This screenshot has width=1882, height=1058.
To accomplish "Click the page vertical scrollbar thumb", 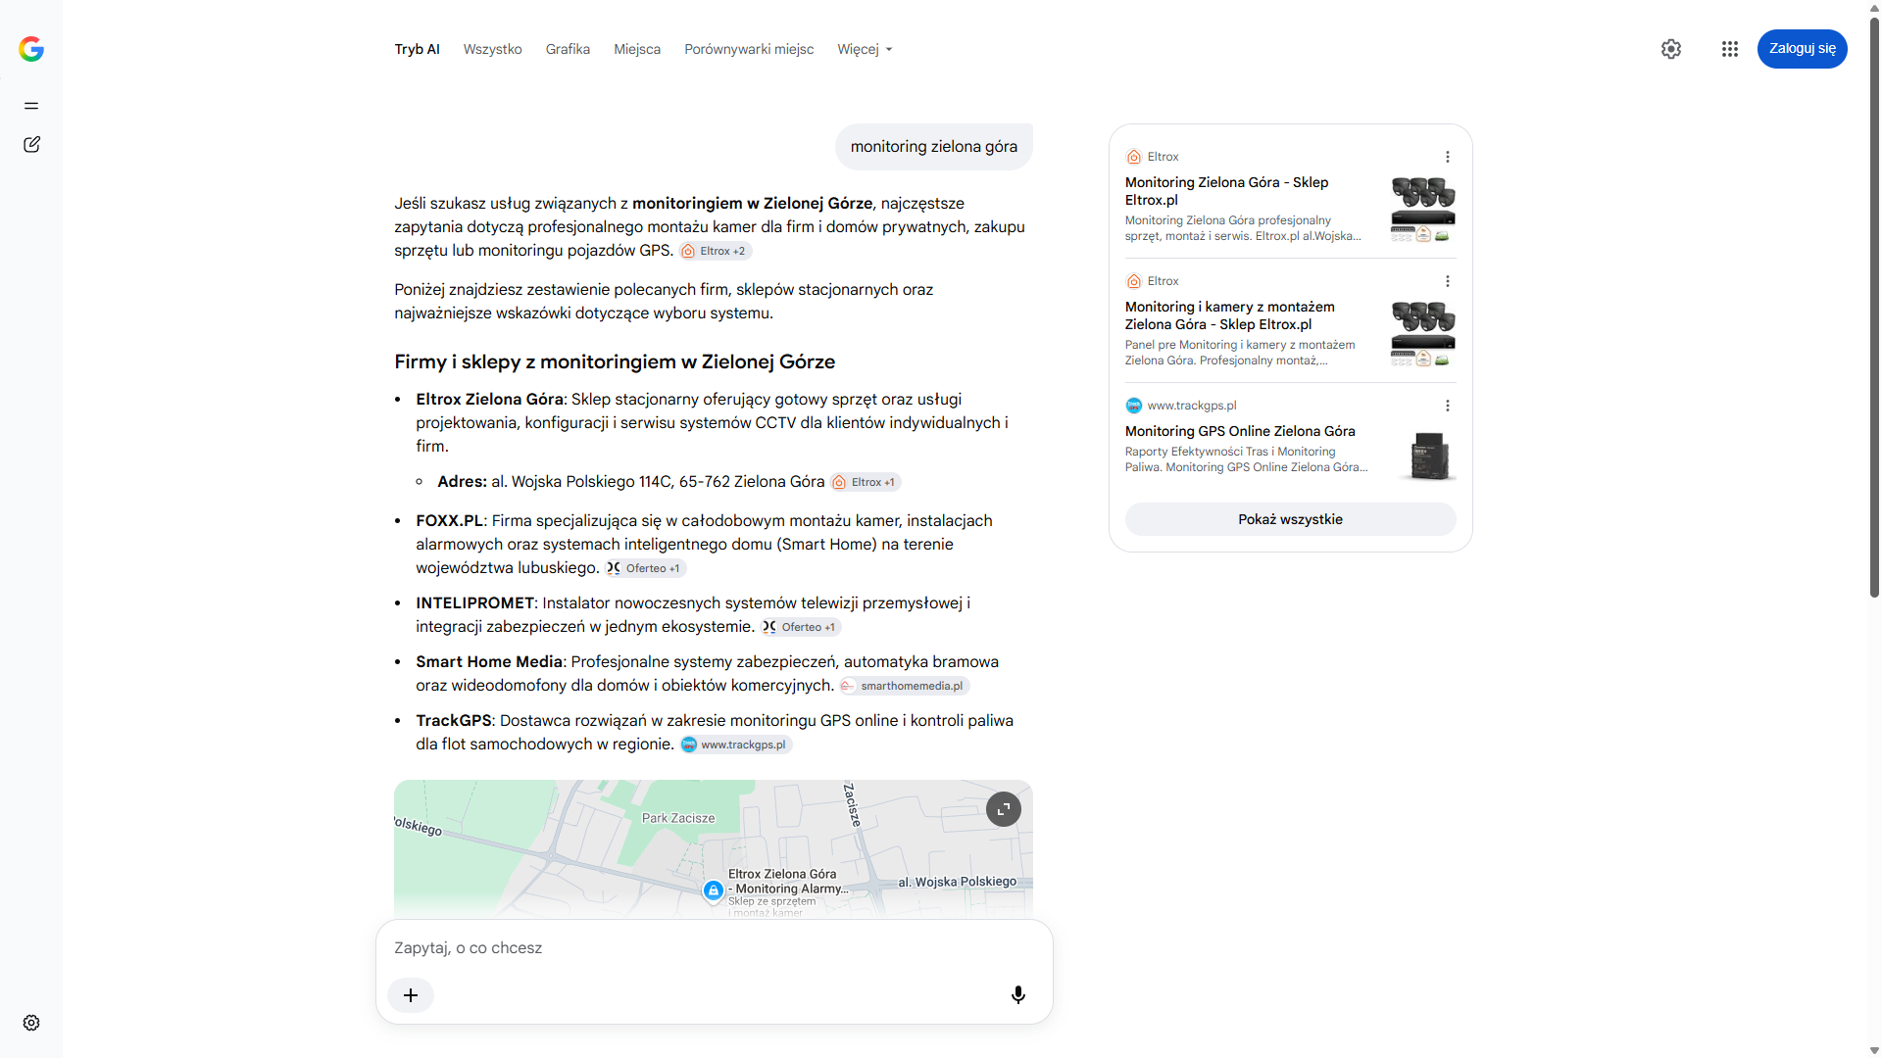I will point(1874,309).
